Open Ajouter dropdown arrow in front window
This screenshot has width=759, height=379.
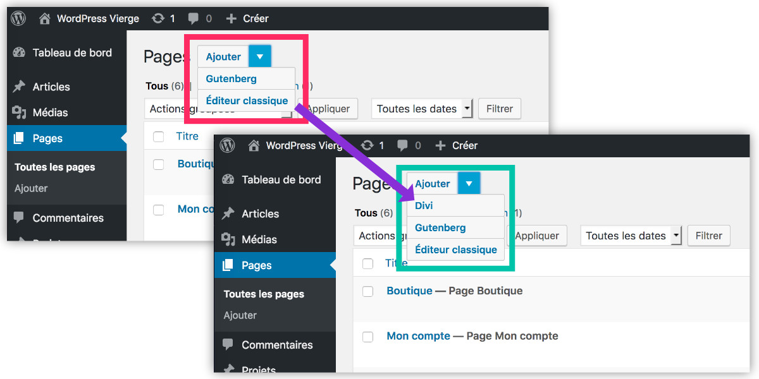coord(469,184)
